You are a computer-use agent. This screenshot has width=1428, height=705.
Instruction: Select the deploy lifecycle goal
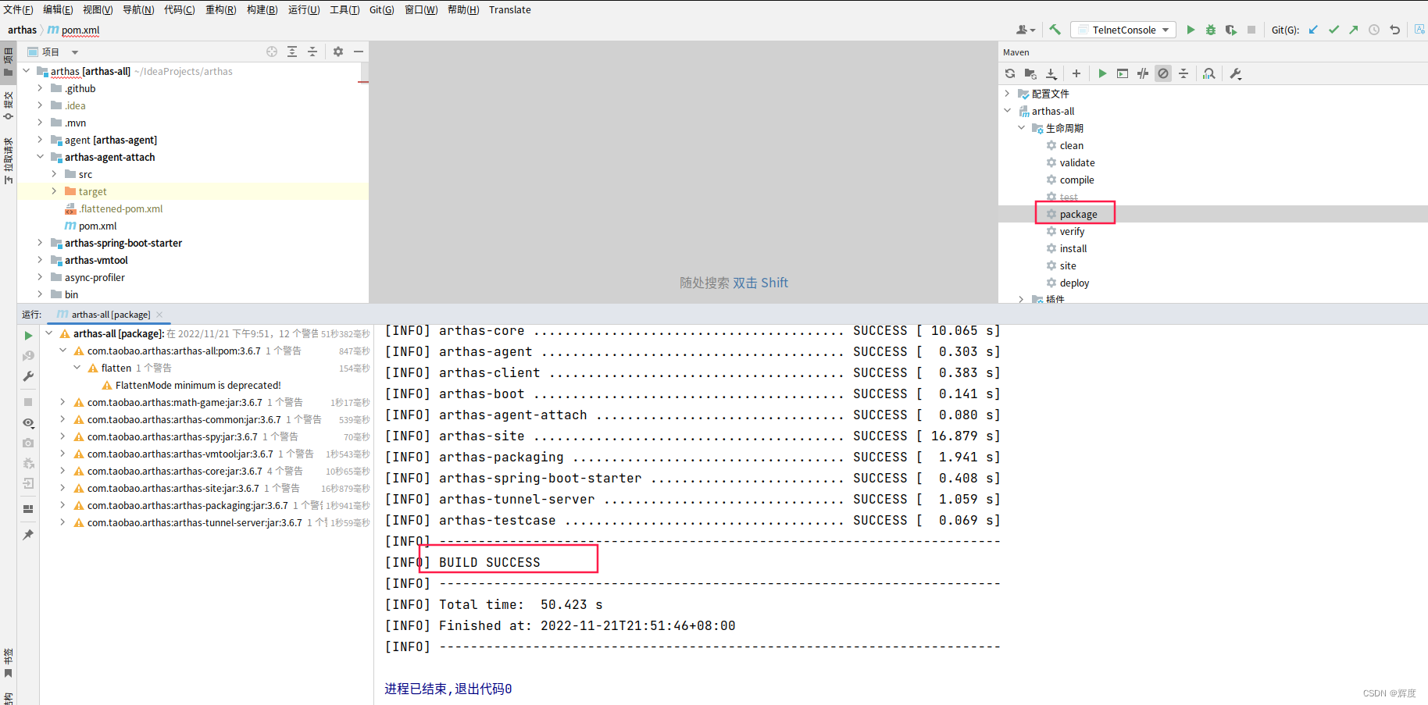[x=1074, y=283]
